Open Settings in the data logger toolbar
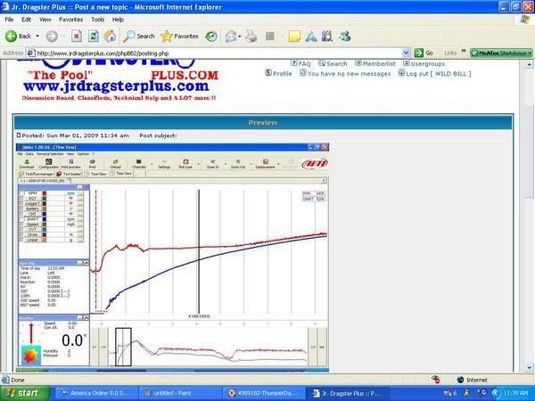This screenshot has width=535, height=401. point(164,164)
